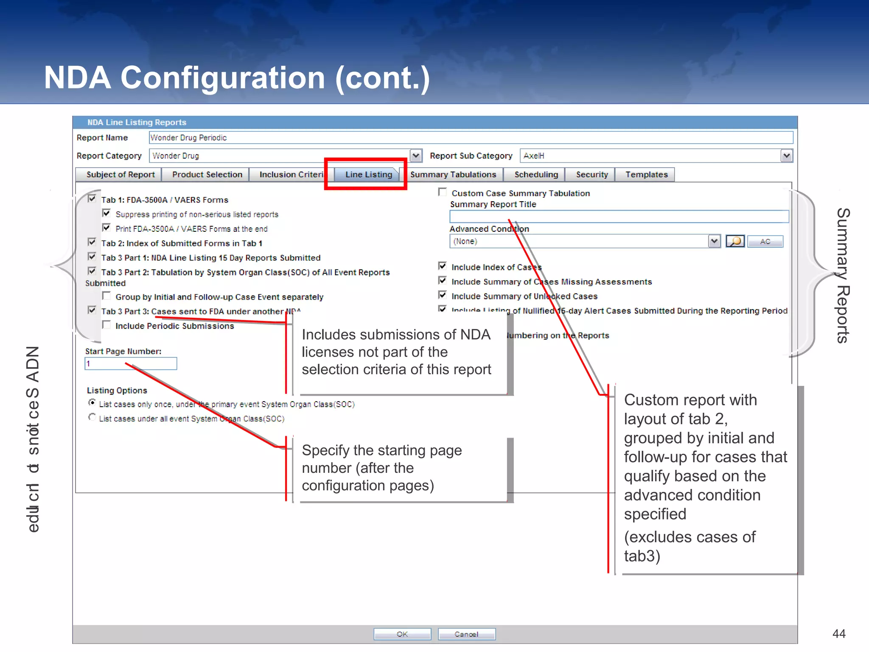Viewport: 869px width, 652px height.
Task: Uncheck Suppress printing of non-serious listed reports
Action: pyautogui.click(x=107, y=213)
